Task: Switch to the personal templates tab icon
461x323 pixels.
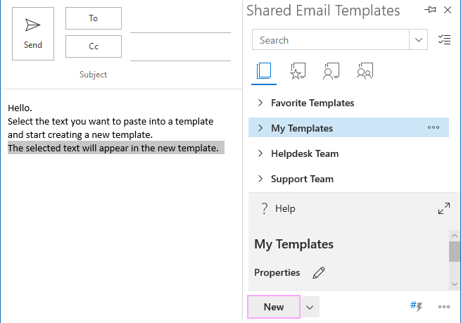Action: (x=331, y=71)
